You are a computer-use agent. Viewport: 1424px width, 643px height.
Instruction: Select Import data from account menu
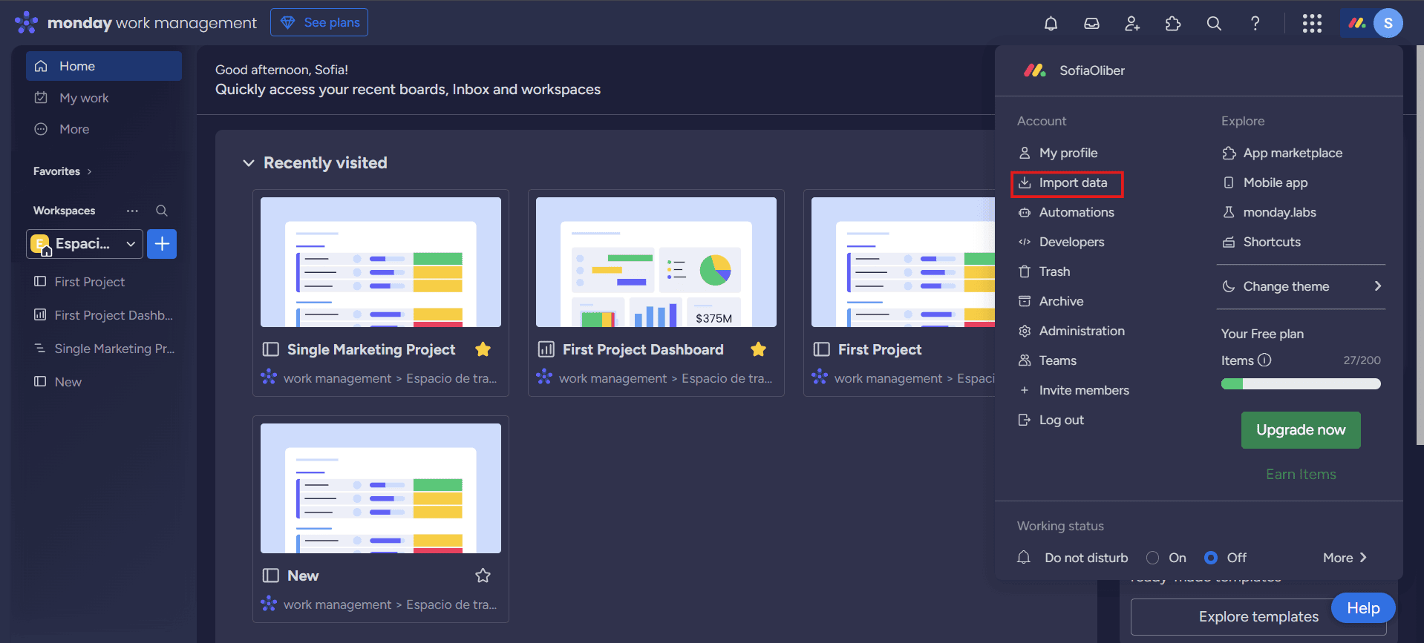(x=1072, y=183)
